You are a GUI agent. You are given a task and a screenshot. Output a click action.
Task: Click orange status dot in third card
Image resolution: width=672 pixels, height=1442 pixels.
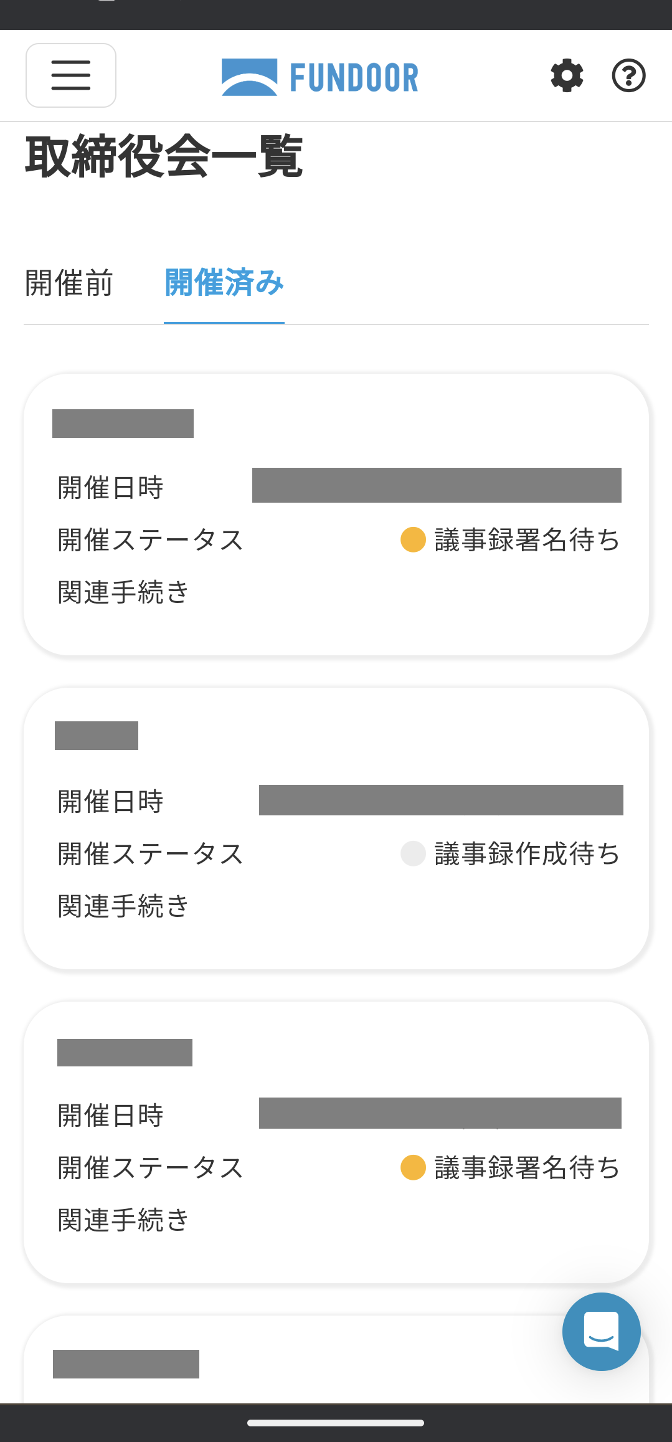pos(413,1167)
